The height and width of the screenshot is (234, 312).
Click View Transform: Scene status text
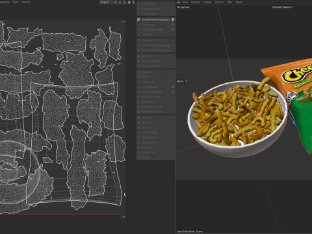(x=190, y=231)
